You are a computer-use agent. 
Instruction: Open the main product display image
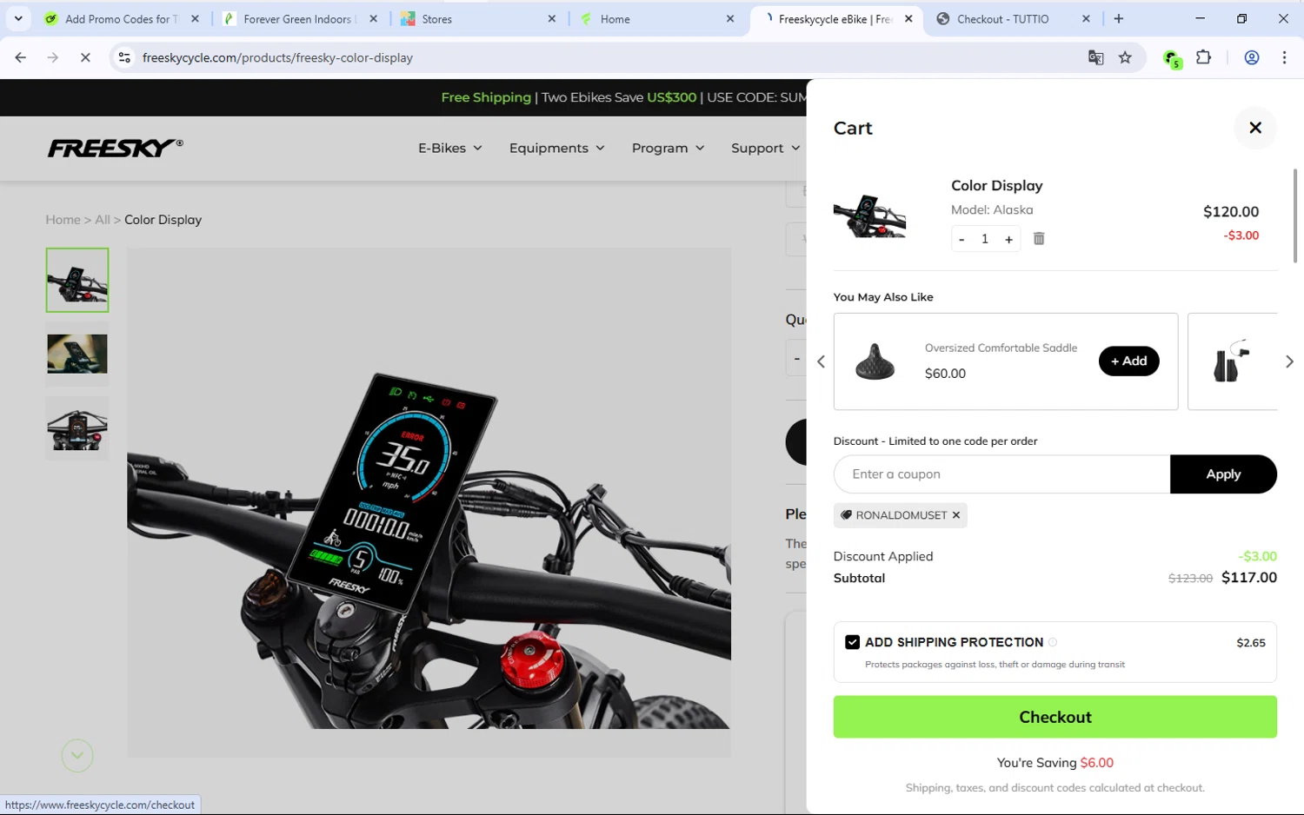[429, 502]
